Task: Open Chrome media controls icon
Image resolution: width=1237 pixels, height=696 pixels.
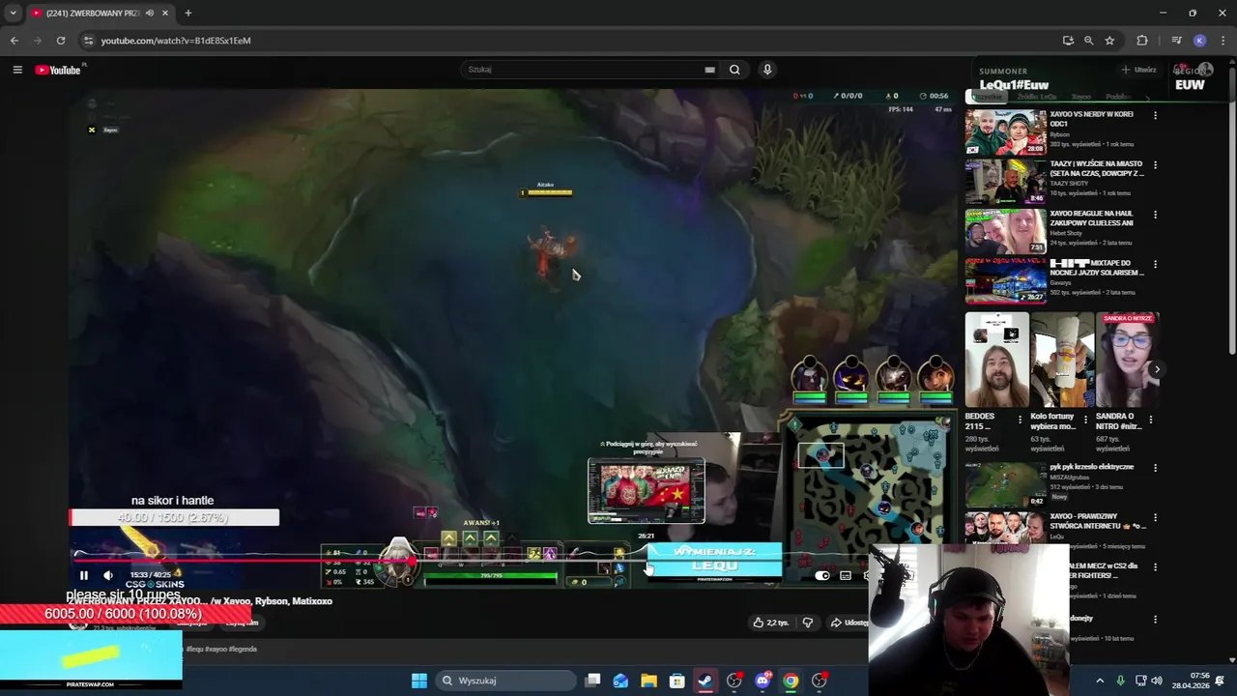Action: click(1176, 41)
